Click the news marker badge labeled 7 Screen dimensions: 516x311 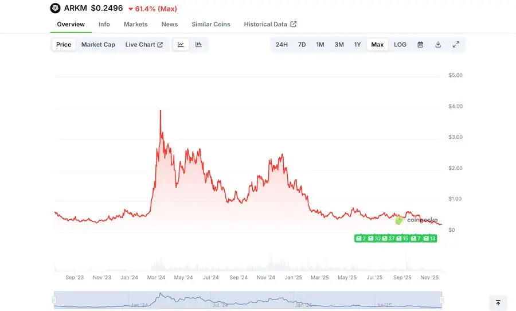[416, 239]
